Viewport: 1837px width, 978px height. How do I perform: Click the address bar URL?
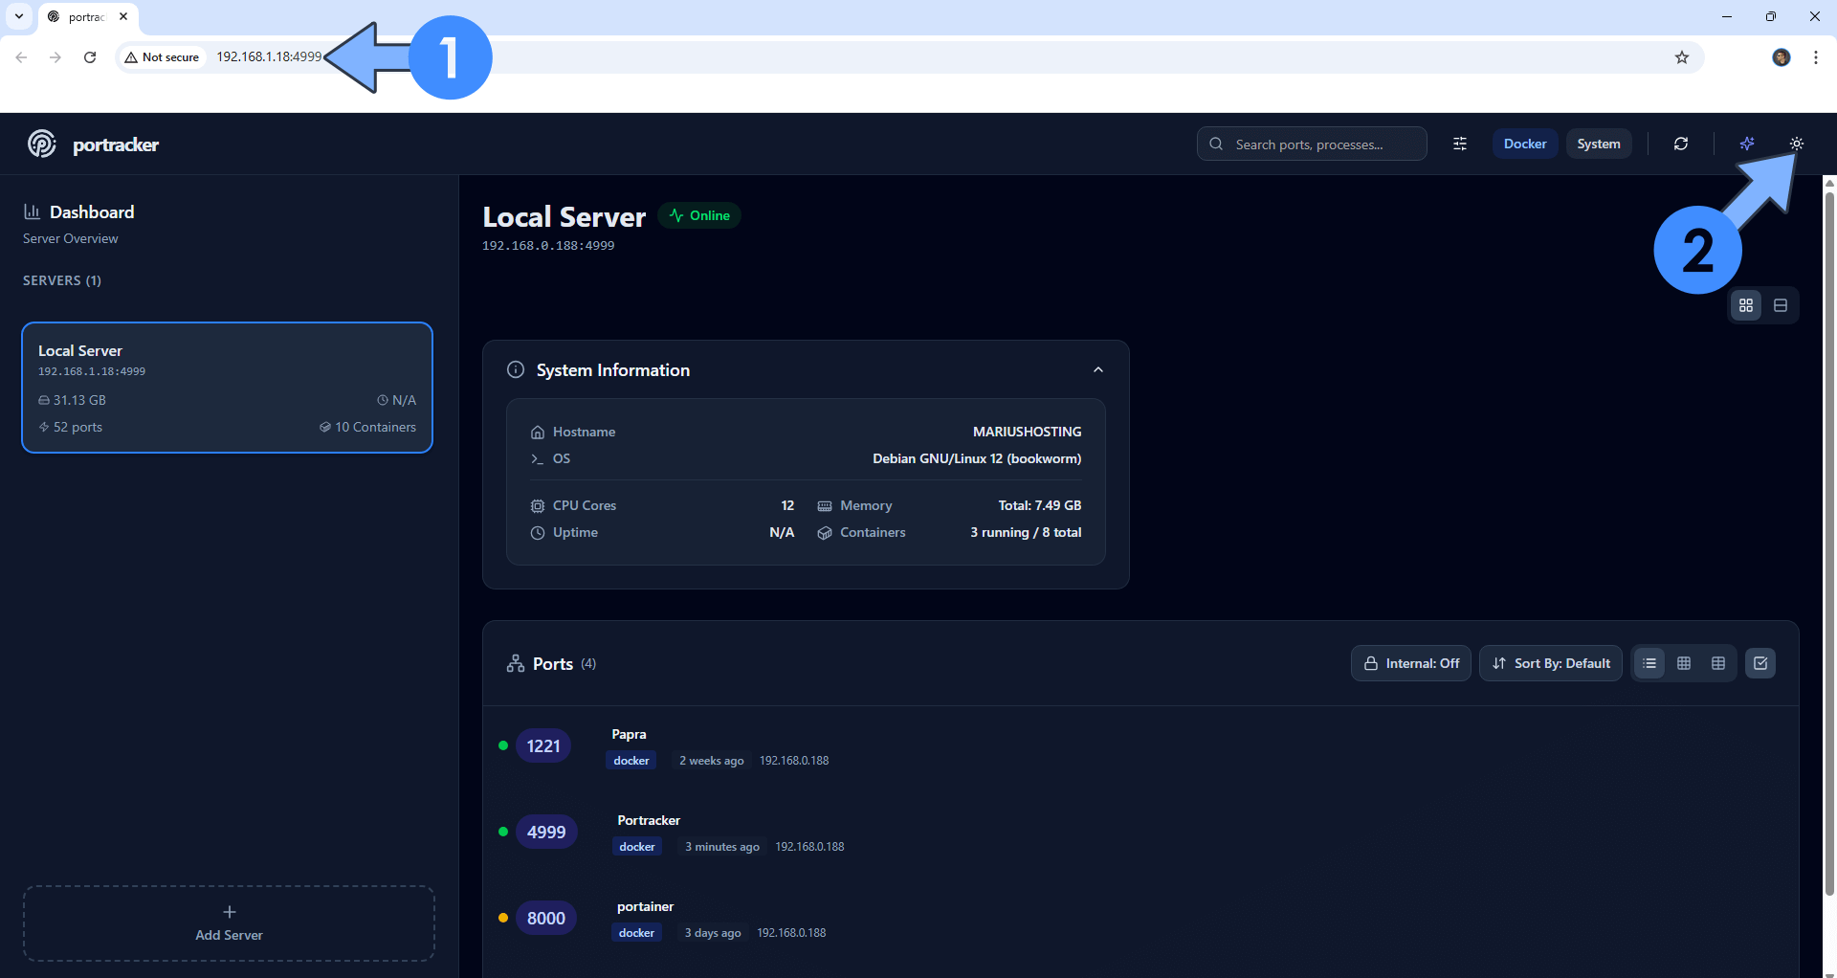coord(269,57)
